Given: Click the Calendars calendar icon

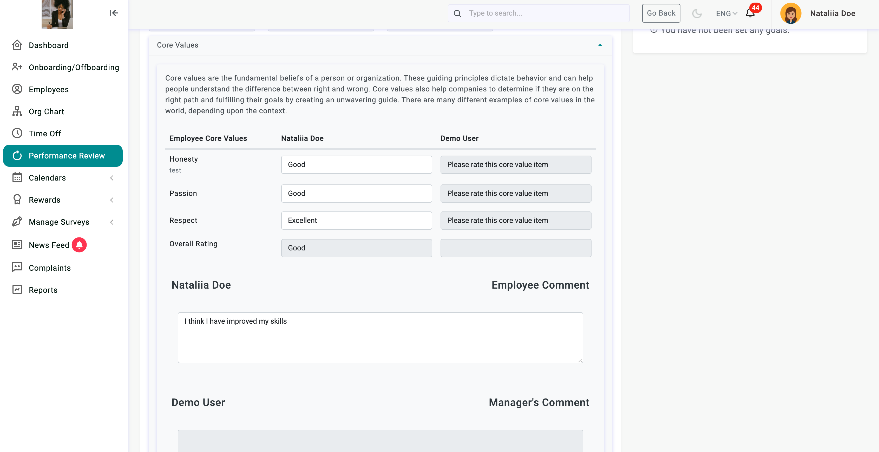Looking at the screenshot, I should (17, 177).
